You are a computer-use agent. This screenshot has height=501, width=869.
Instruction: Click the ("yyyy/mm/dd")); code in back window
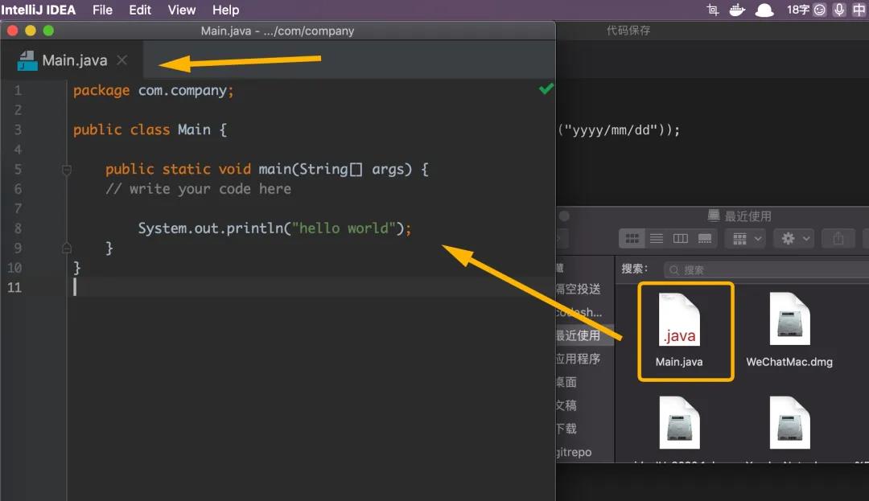(619, 130)
